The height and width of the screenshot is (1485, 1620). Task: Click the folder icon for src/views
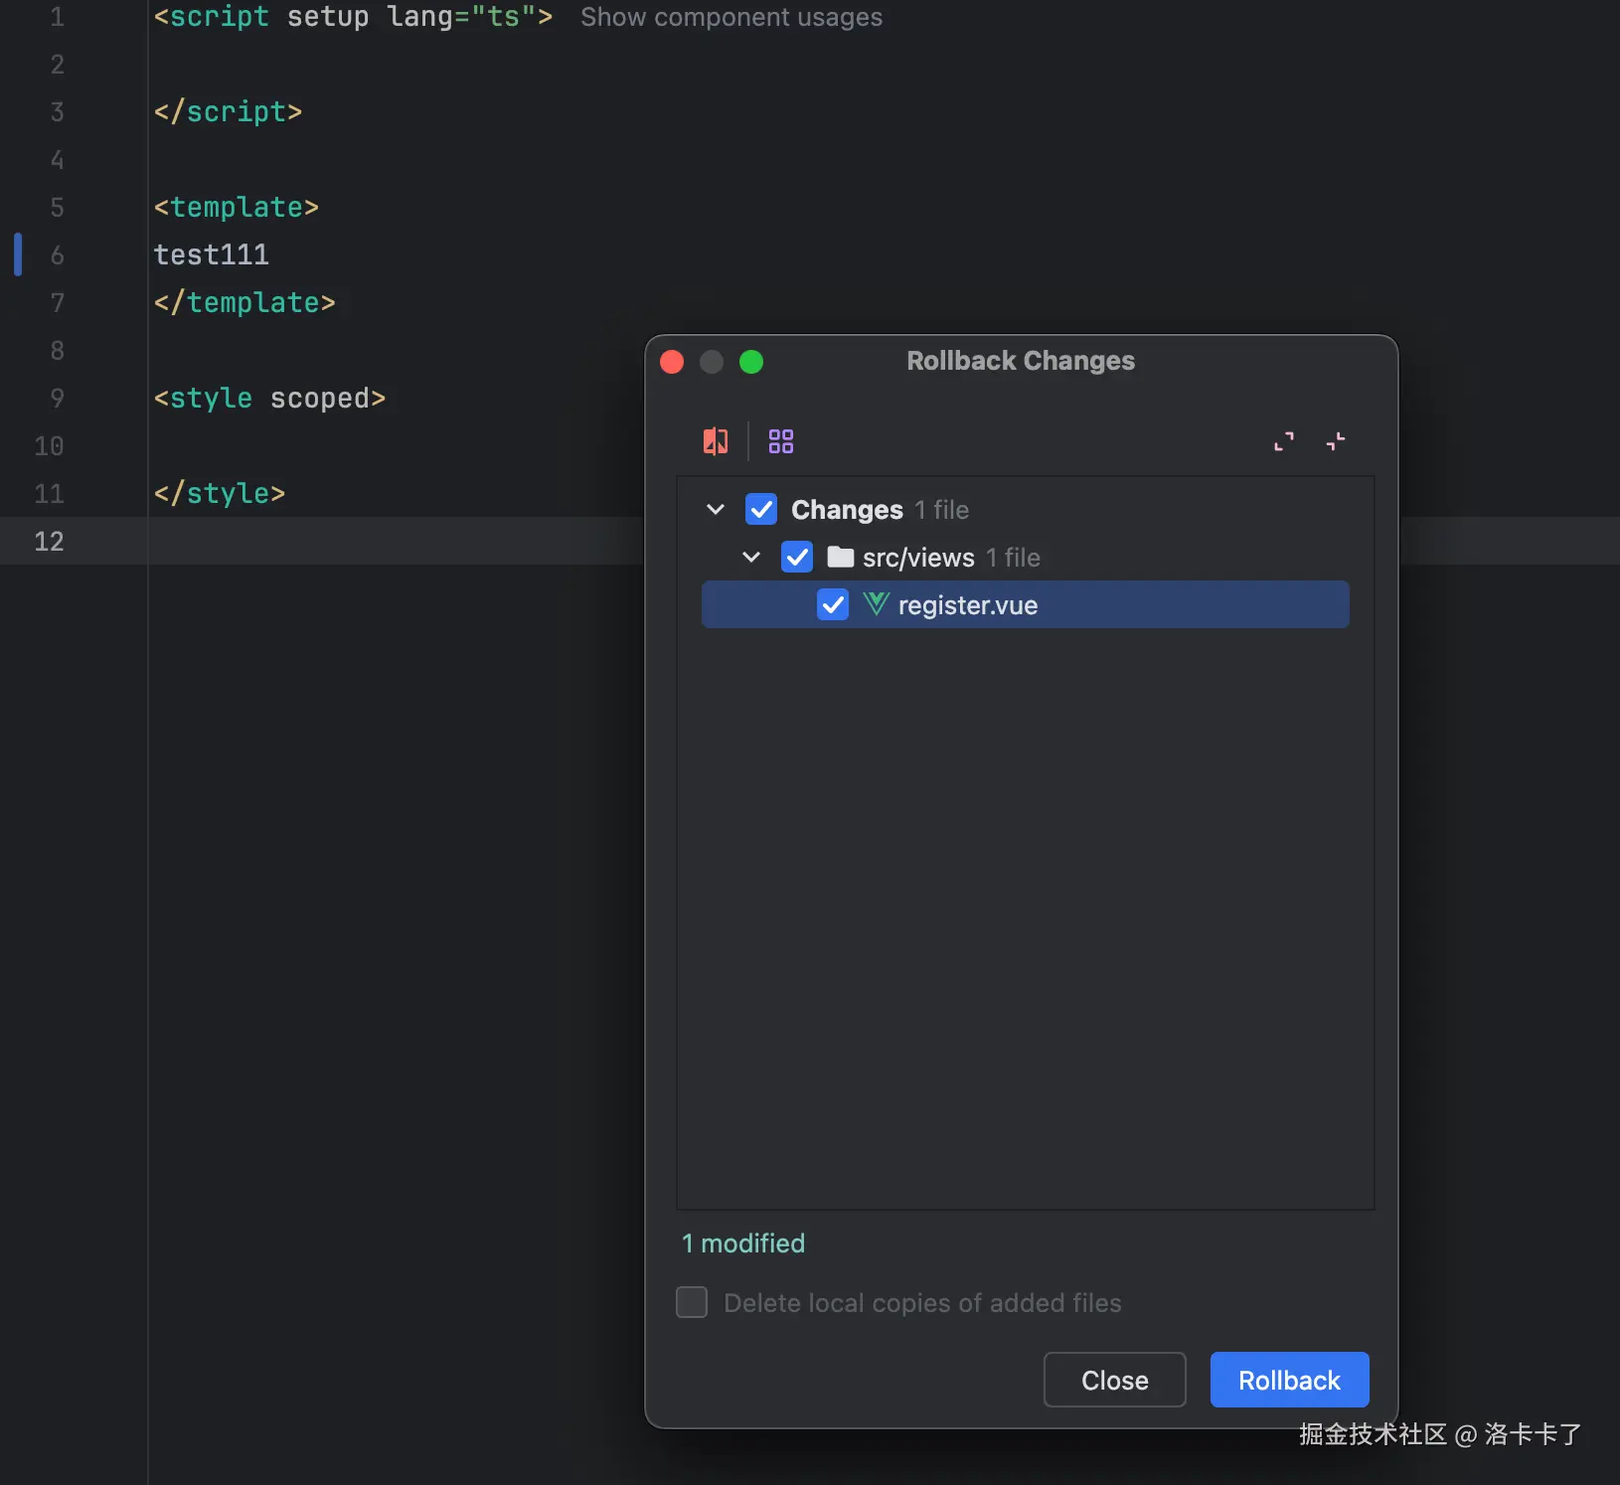pyautogui.click(x=840, y=557)
